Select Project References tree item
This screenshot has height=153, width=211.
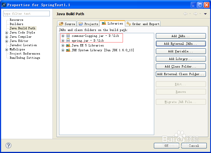pyautogui.click(x=25, y=53)
